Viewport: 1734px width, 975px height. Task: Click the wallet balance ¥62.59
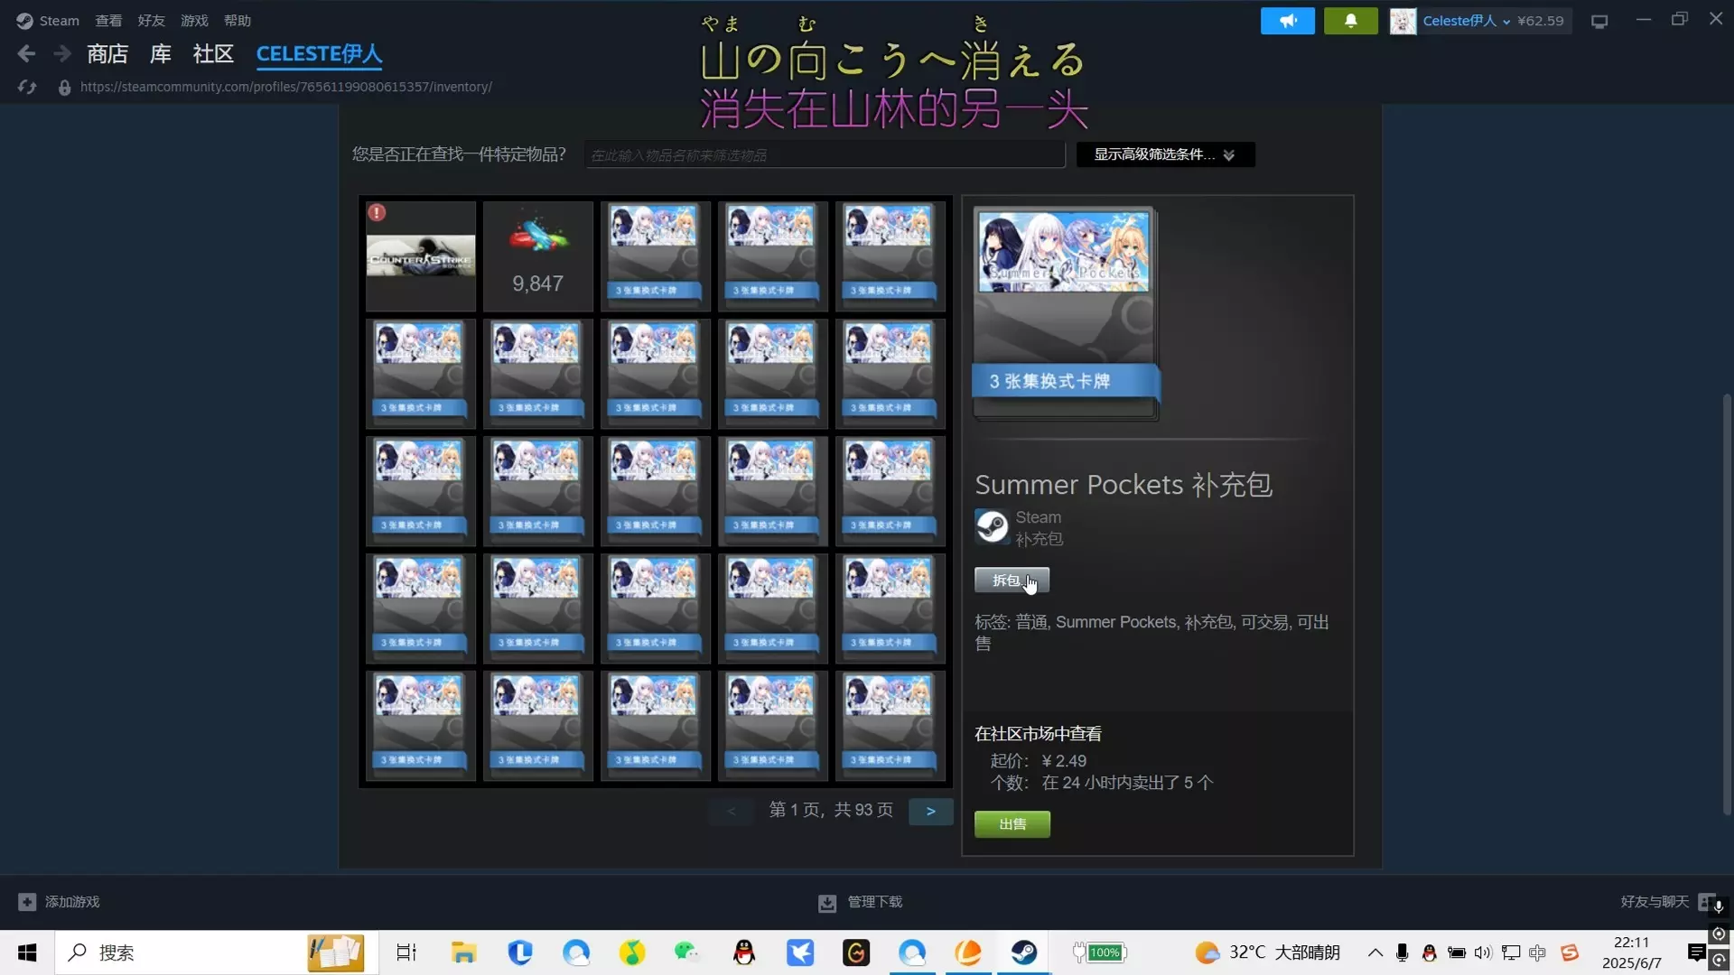(1541, 21)
